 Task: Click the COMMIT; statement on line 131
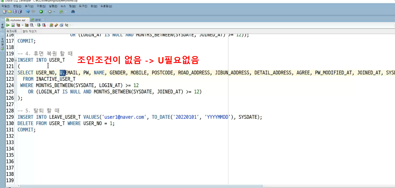27,130
